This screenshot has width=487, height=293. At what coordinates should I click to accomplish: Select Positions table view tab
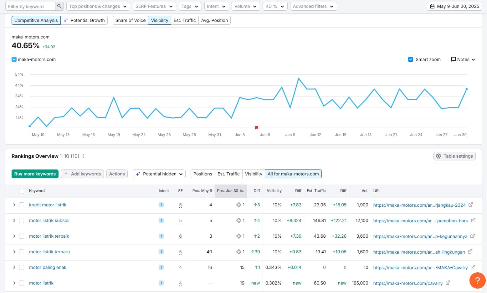point(202,174)
